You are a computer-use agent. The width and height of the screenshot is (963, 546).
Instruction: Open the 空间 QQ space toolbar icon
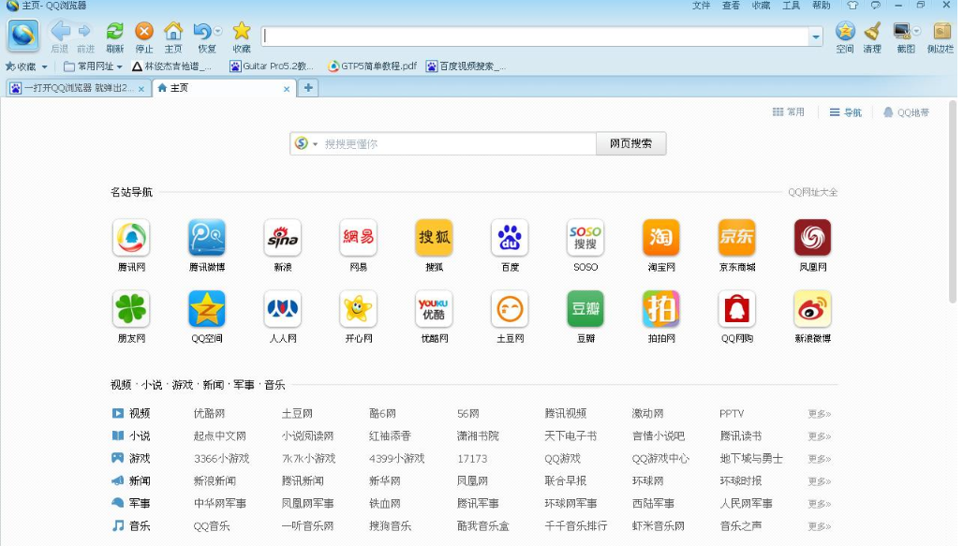[x=845, y=33]
